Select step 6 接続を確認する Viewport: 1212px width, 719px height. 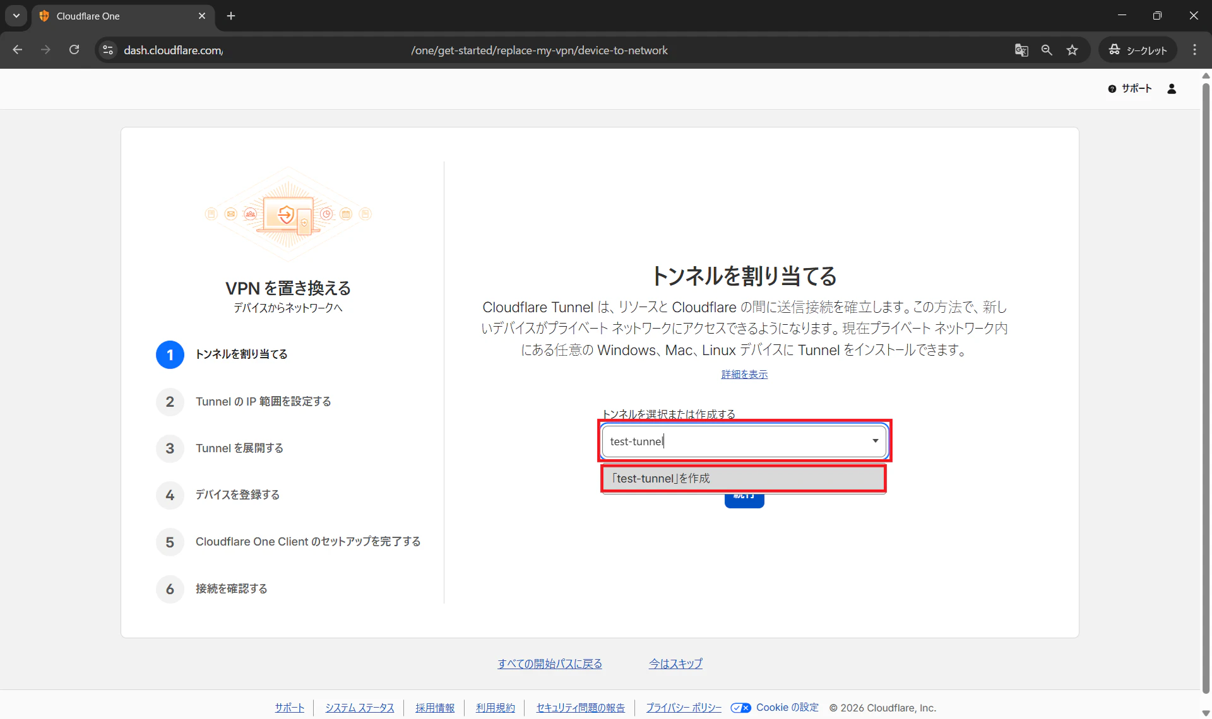[x=211, y=589]
